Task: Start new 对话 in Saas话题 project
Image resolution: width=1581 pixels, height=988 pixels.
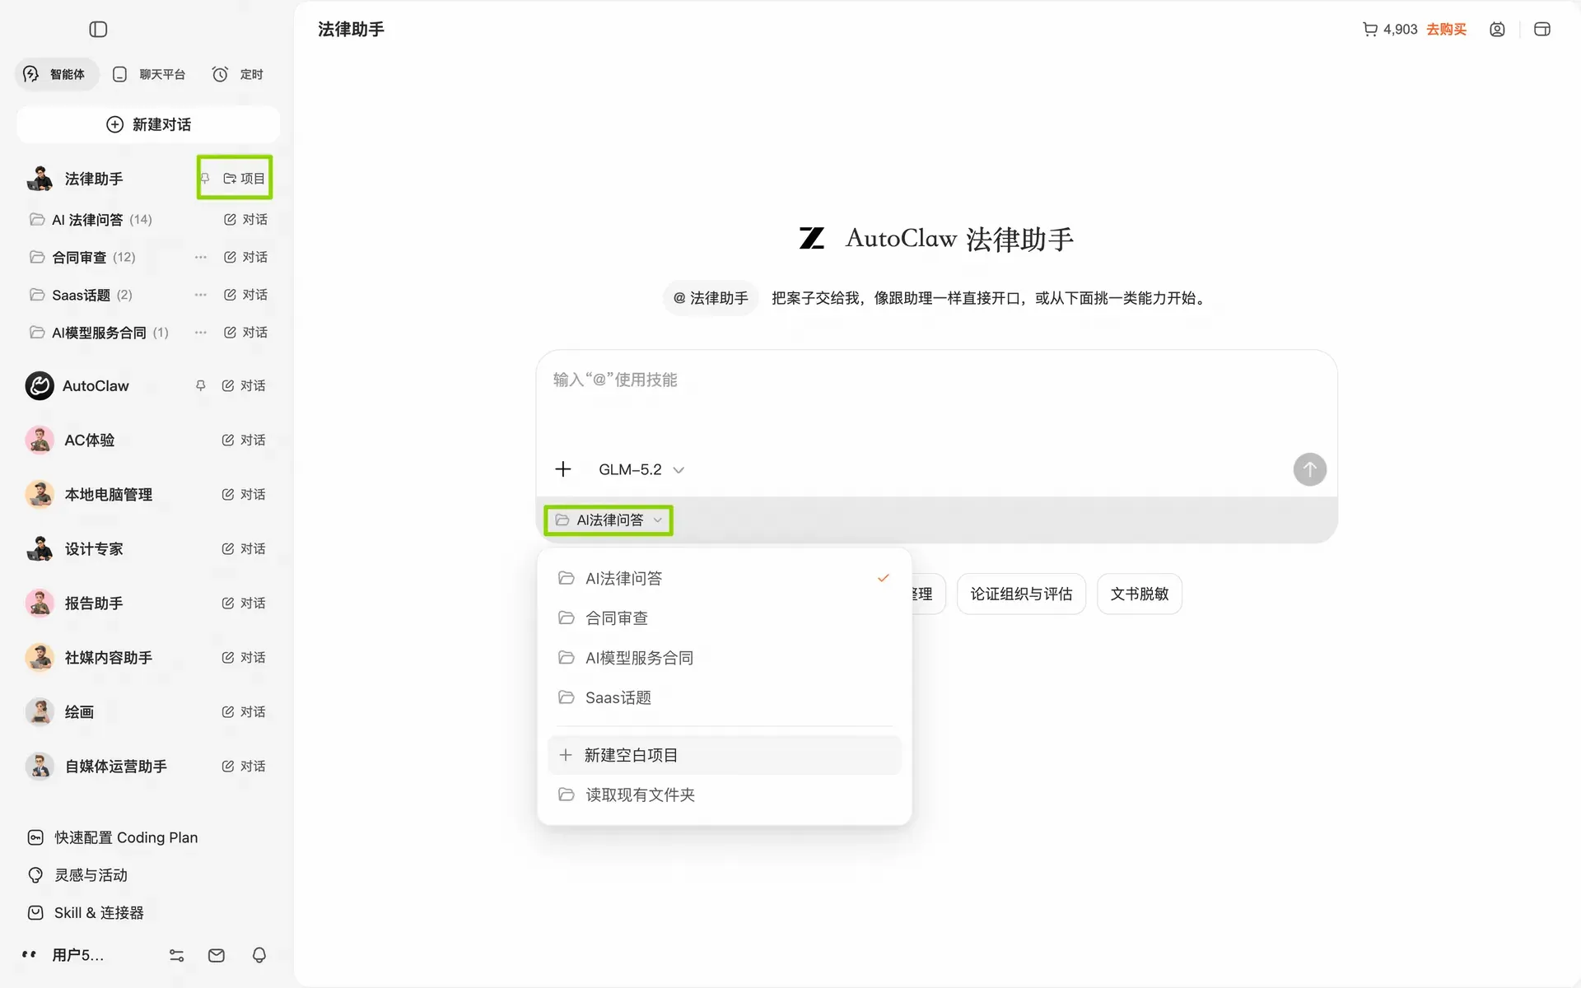Action: coord(245,295)
